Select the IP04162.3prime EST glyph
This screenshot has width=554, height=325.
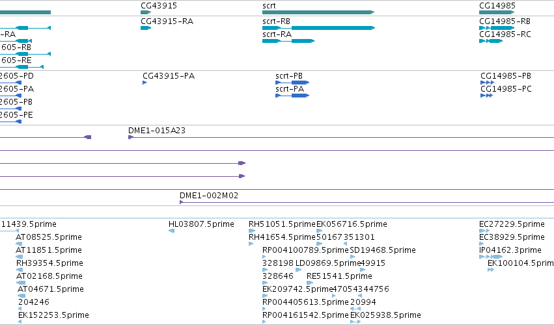(x=491, y=257)
